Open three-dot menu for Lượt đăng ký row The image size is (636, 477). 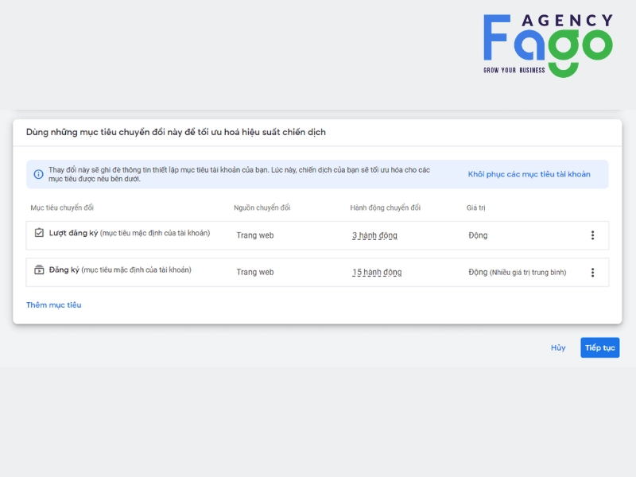click(592, 235)
